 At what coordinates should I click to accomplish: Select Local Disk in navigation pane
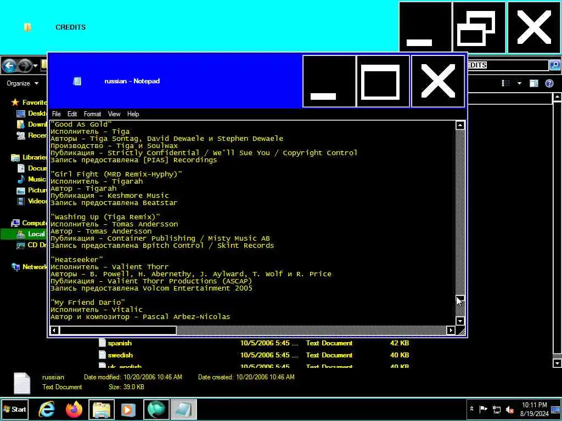(31, 234)
